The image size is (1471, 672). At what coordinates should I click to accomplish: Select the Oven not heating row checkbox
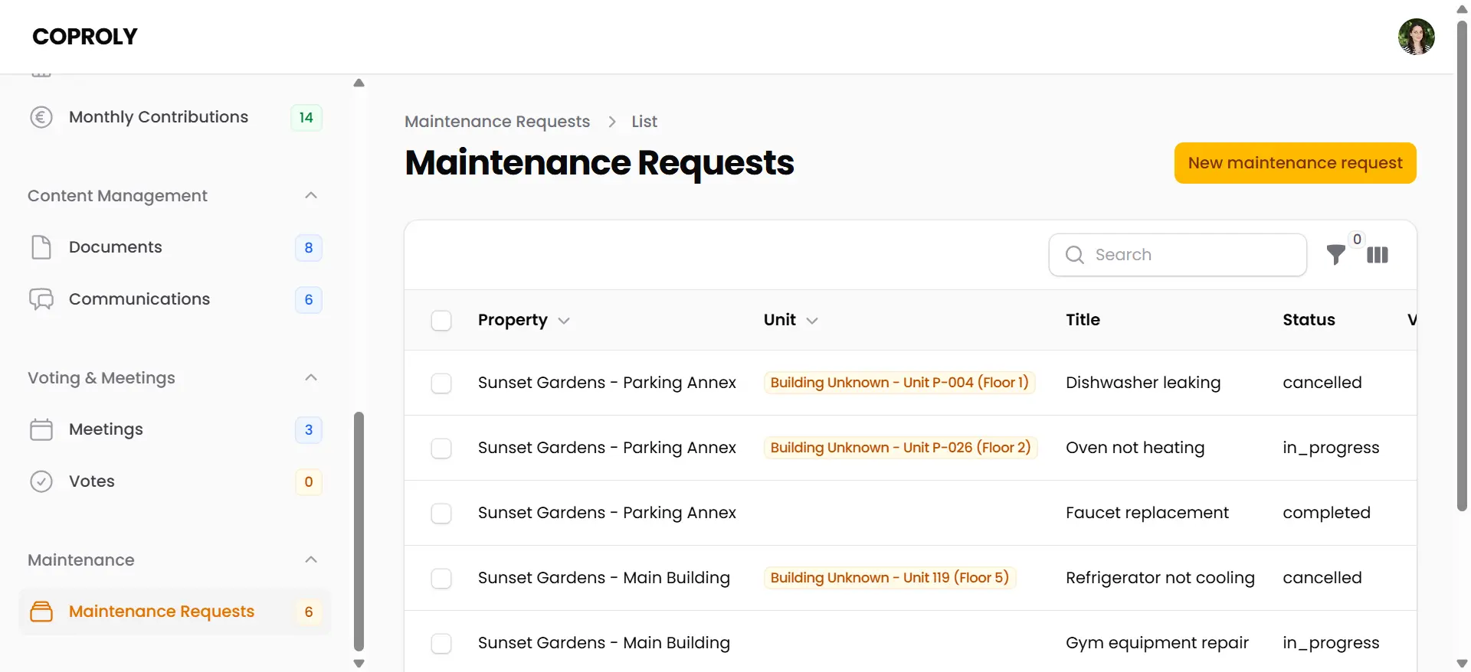(x=441, y=449)
